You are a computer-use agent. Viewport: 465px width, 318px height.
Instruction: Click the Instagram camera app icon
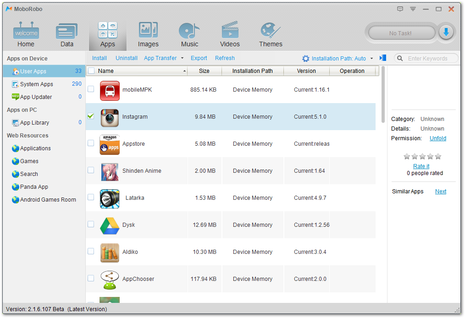(x=110, y=118)
